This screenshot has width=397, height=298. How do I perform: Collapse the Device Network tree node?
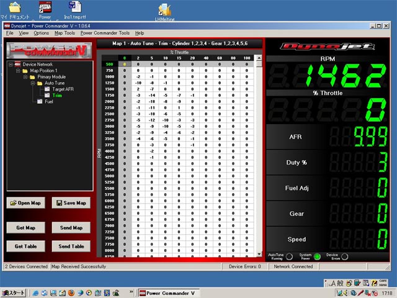tap(11, 65)
